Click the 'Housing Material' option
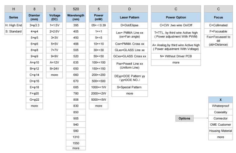236x153 pixels. click(220, 131)
